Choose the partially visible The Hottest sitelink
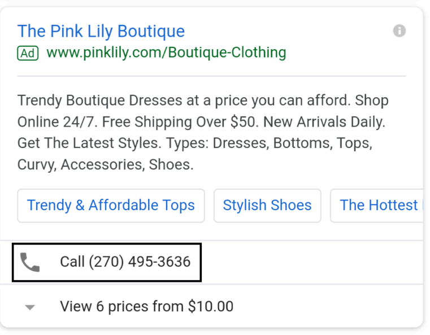This screenshot has height=335, width=430. pyautogui.click(x=377, y=205)
